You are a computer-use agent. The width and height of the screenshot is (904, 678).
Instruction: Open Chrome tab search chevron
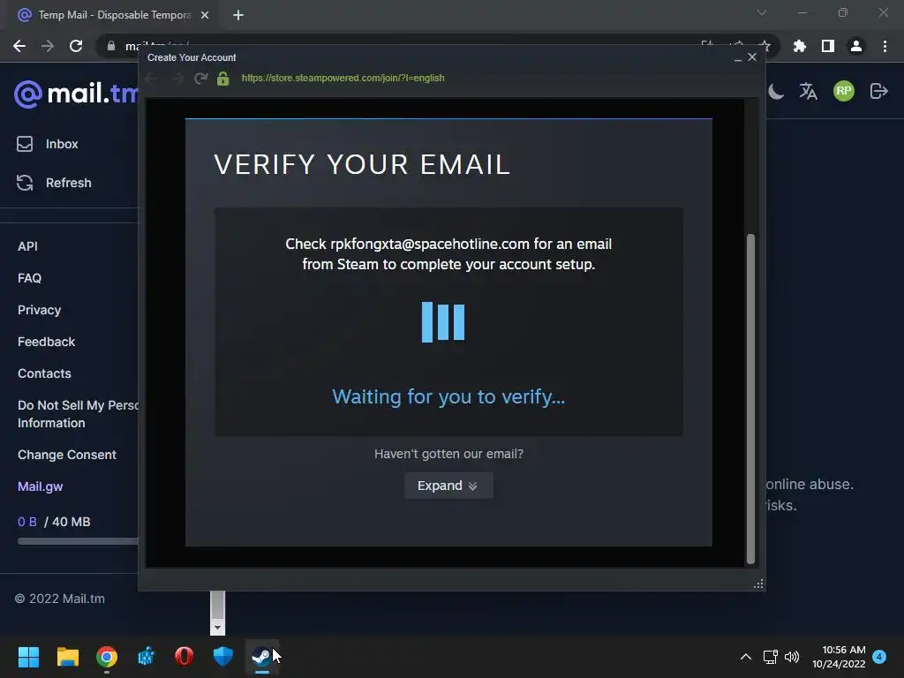click(762, 12)
